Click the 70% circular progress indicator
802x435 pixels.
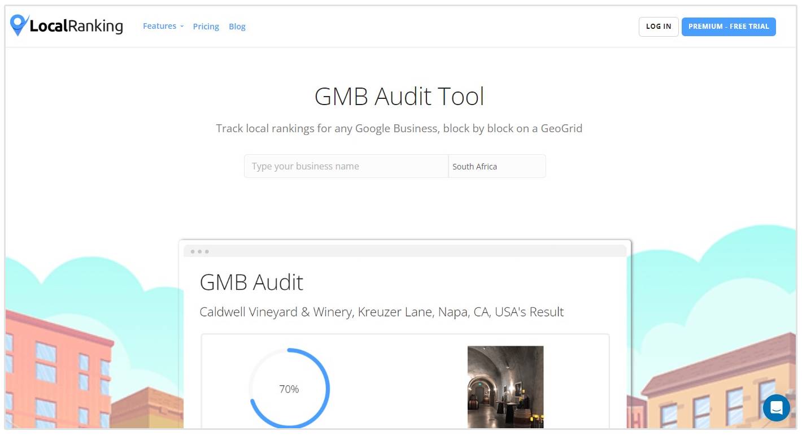point(289,389)
